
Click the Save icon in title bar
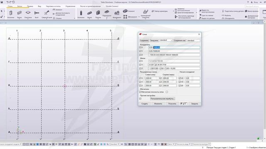coord(2,2)
